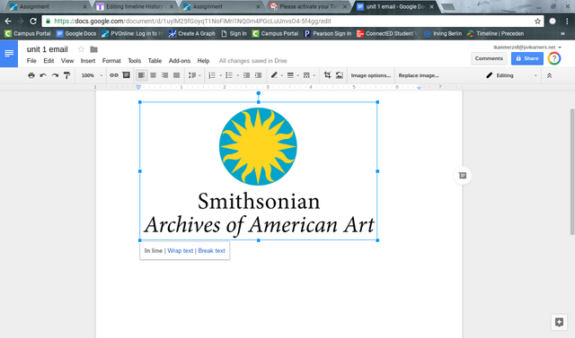Add a comment using the toolbar comment icon
The width and height of the screenshot is (575, 338).
click(126, 75)
